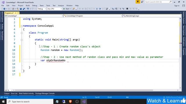Toggle pin on the Program.cs tab
The height and width of the screenshot is (104, 186).
(15, 13)
